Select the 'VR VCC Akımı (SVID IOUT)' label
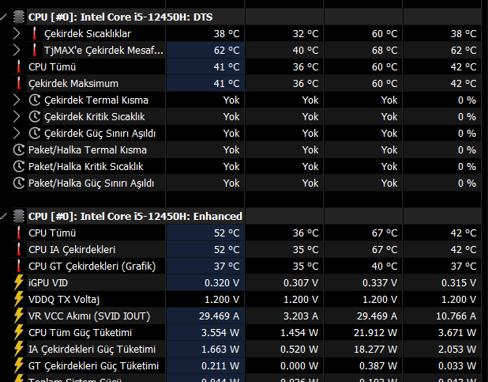 pos(89,316)
